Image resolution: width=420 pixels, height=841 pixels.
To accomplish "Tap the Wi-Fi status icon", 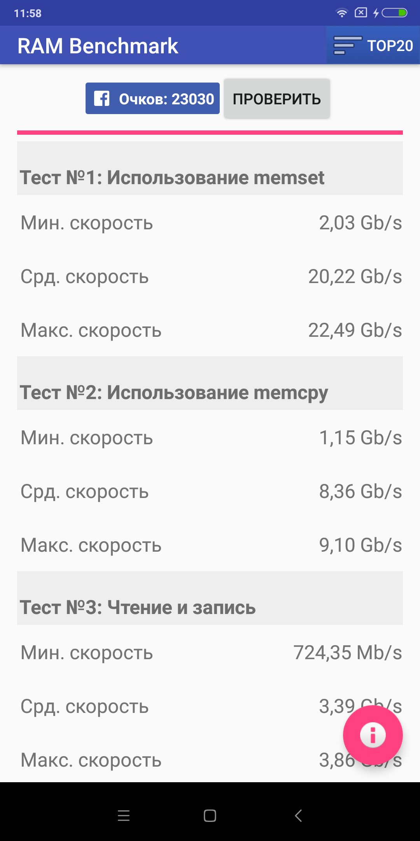I will [341, 13].
